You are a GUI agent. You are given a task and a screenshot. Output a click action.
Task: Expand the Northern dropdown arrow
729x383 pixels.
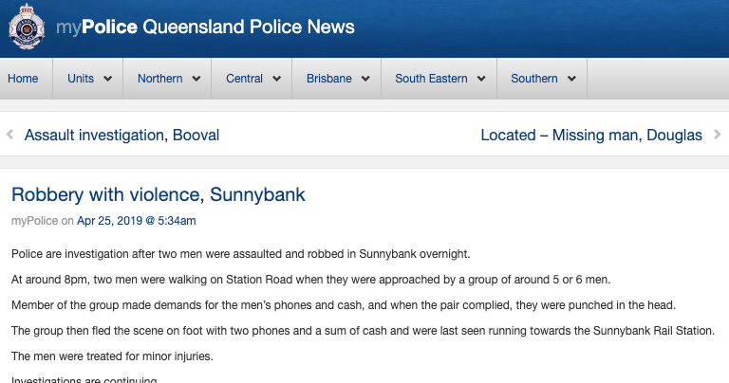coord(196,79)
